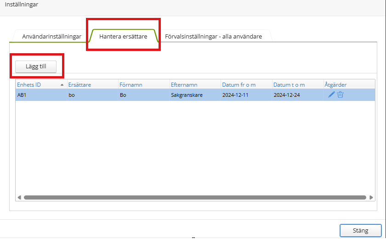This screenshot has width=386, height=239.
Task: Select the 'bo' Ersättare cell
Action: (92, 95)
